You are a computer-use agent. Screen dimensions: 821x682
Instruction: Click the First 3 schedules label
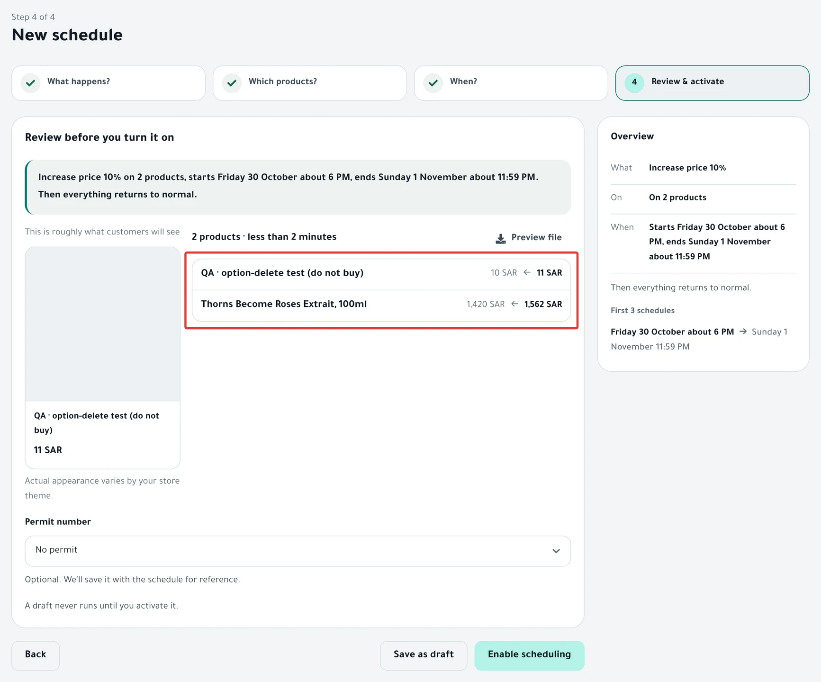(642, 311)
